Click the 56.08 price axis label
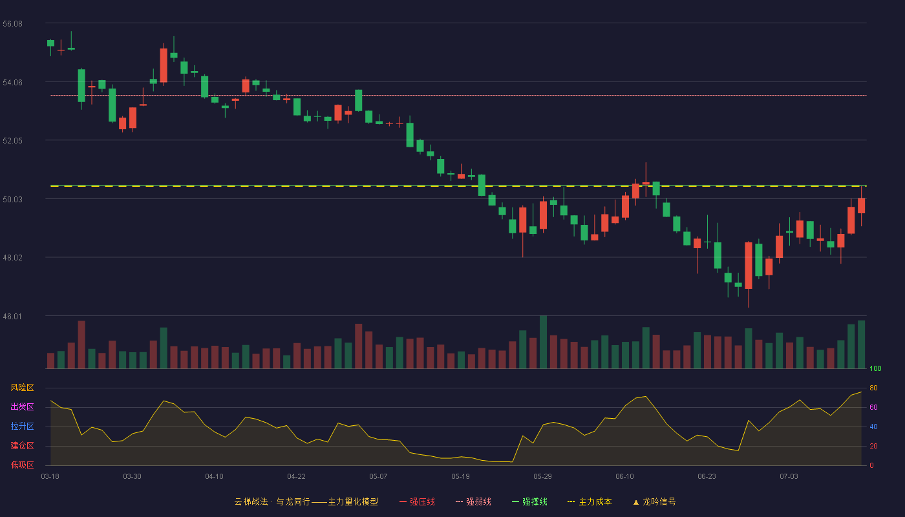This screenshot has height=517, width=905. (12, 23)
